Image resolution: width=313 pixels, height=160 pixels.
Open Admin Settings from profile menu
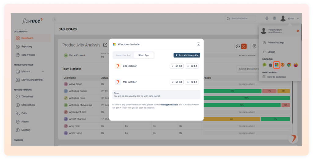pyautogui.click(x=274, y=43)
